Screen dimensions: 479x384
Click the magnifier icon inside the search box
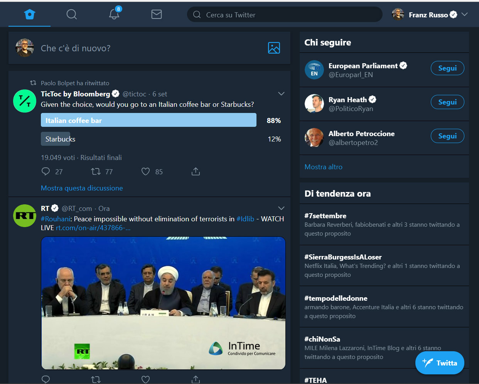197,15
